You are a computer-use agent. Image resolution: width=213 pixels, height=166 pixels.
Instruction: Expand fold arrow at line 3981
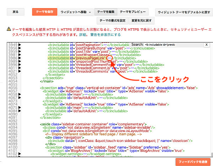tap(20, 55)
